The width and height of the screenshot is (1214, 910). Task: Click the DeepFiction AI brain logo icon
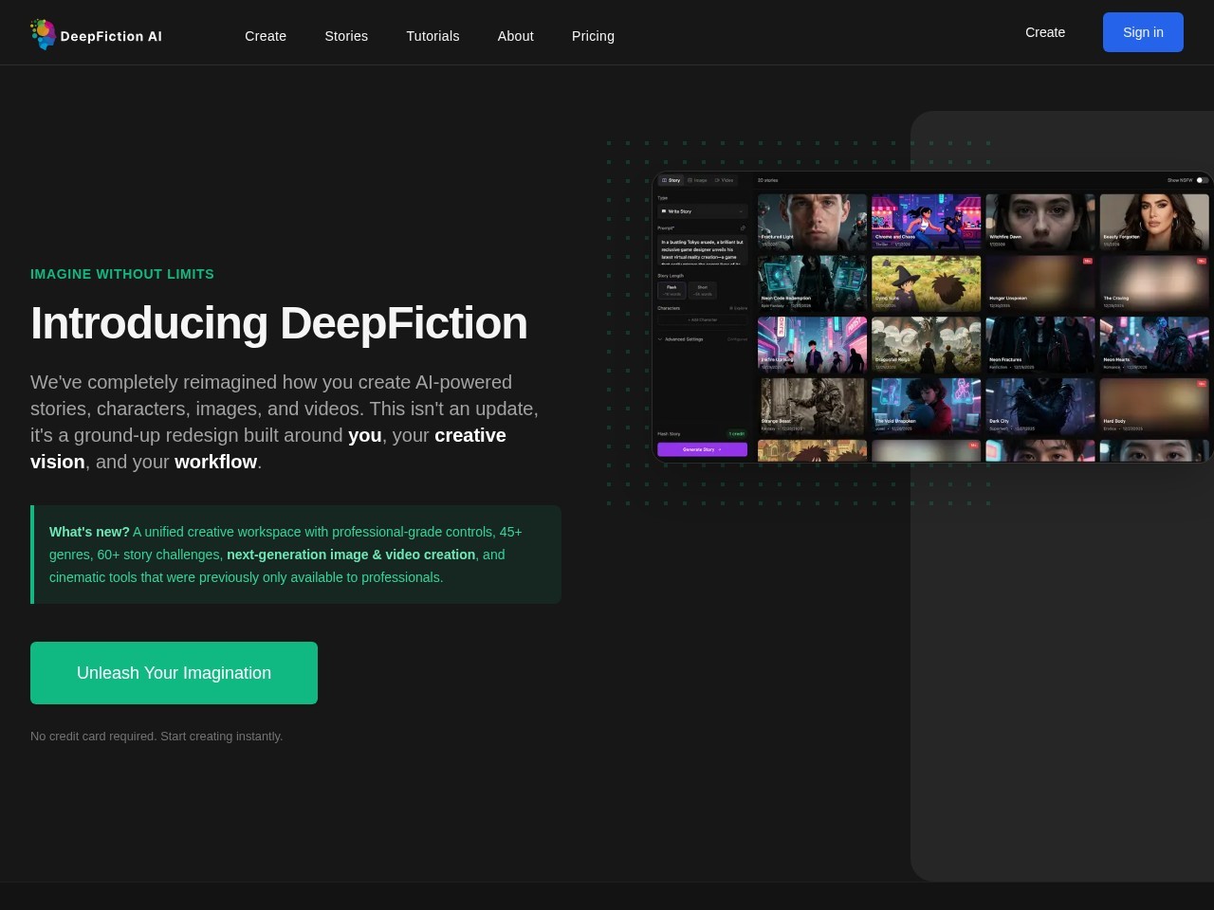(x=43, y=34)
